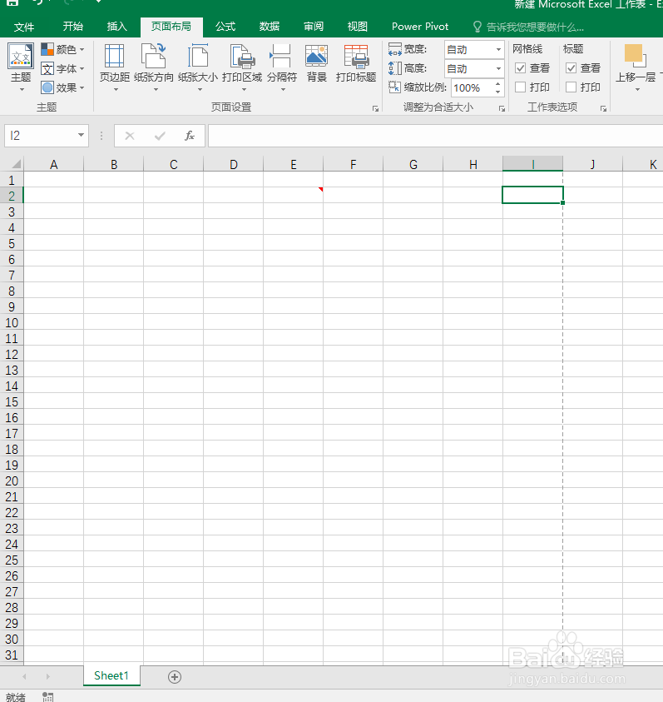Viewport: 663px width, 702px height.
Task: Expand the Name Box dropdown arrow
Action: pyautogui.click(x=81, y=135)
